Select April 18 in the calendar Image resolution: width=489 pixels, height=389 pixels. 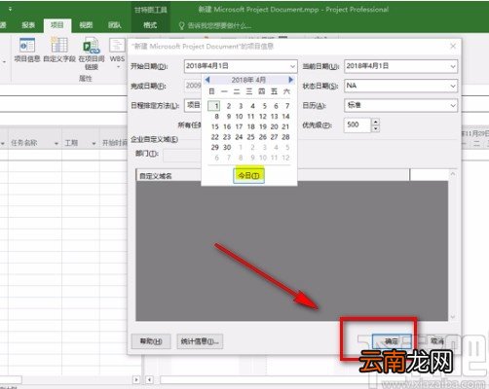point(251,126)
